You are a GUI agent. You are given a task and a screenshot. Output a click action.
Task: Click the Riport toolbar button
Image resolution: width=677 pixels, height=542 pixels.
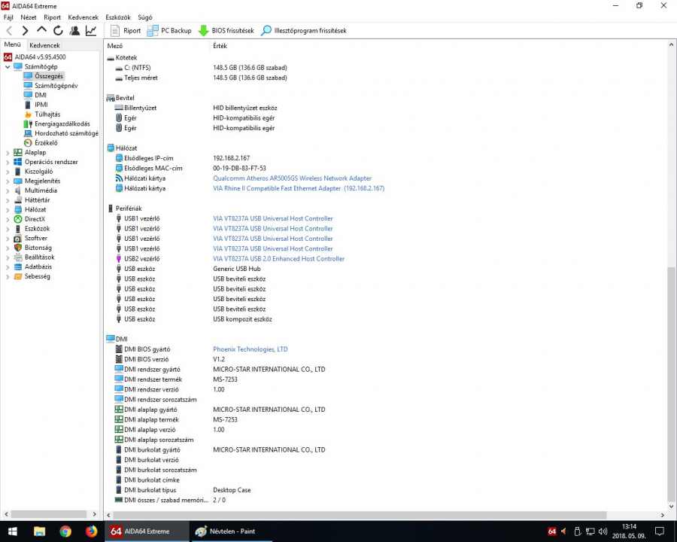click(126, 31)
